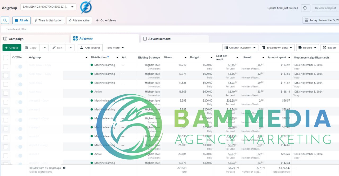Click Review and post button
The image size is (339, 176).
pyautogui.click(x=325, y=8)
